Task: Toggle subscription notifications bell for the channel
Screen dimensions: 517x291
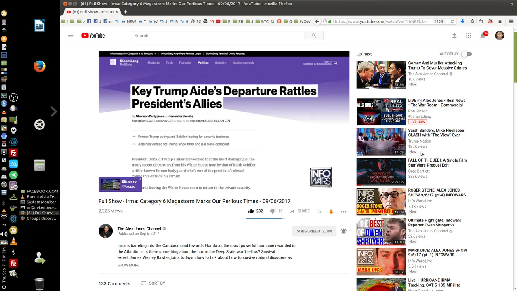Action: point(343,231)
